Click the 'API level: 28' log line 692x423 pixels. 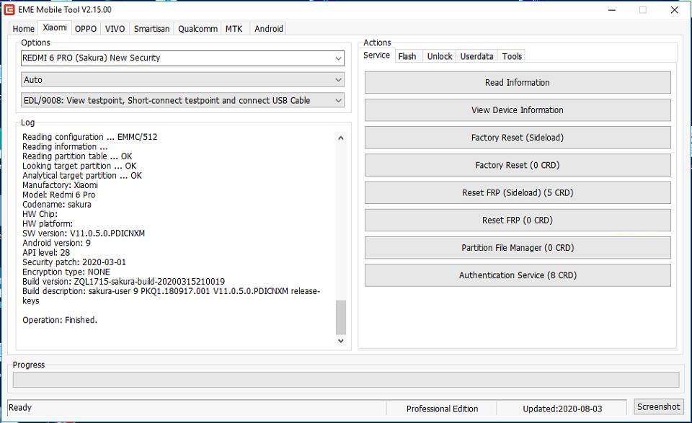(x=46, y=253)
